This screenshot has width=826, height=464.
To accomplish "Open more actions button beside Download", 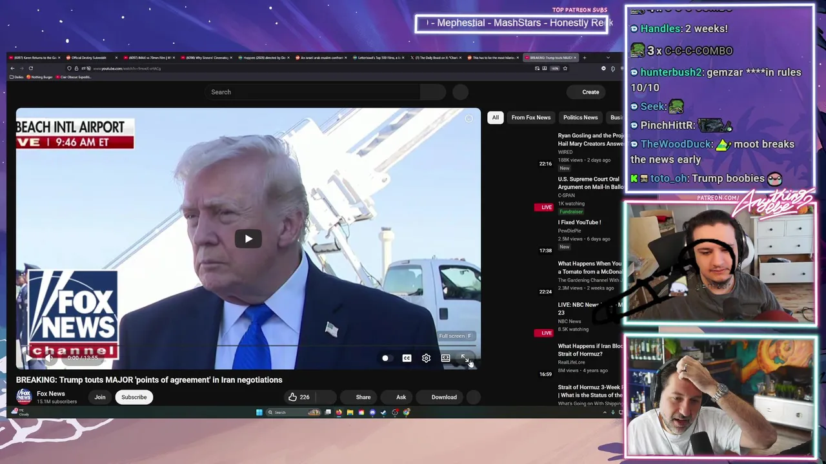I will [473, 397].
